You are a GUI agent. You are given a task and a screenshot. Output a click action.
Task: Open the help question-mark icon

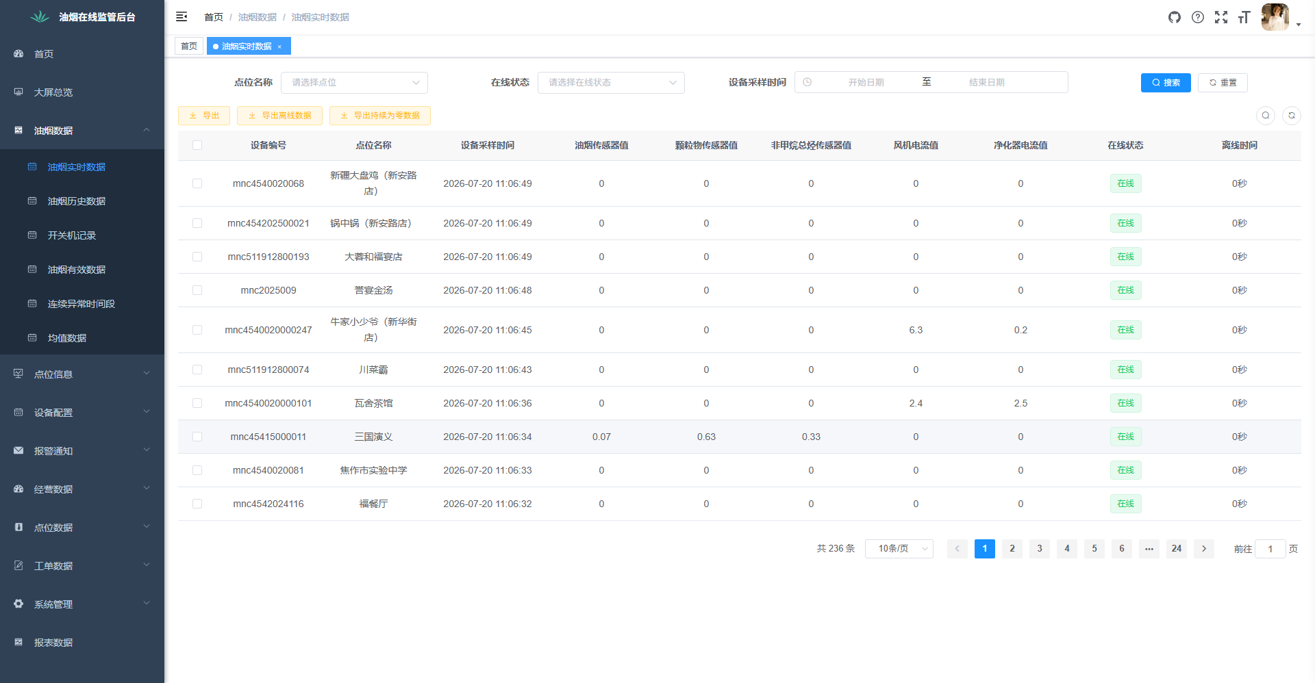[1198, 17]
